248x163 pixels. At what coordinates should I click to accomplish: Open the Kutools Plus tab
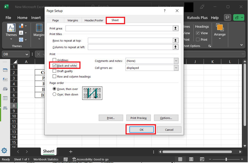coord(197,18)
